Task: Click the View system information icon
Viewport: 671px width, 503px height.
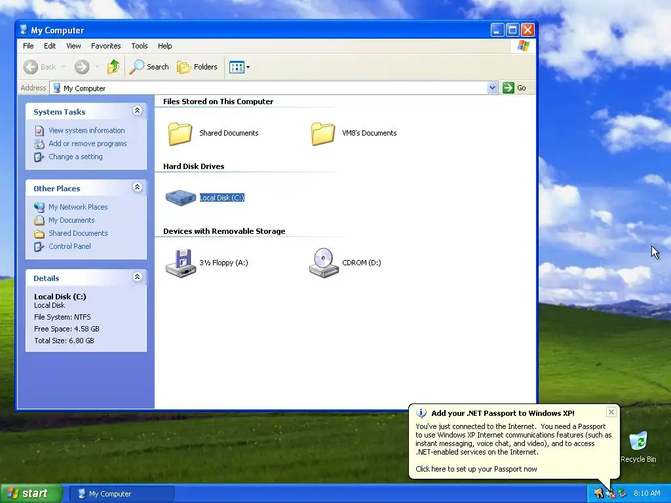Action: point(39,130)
